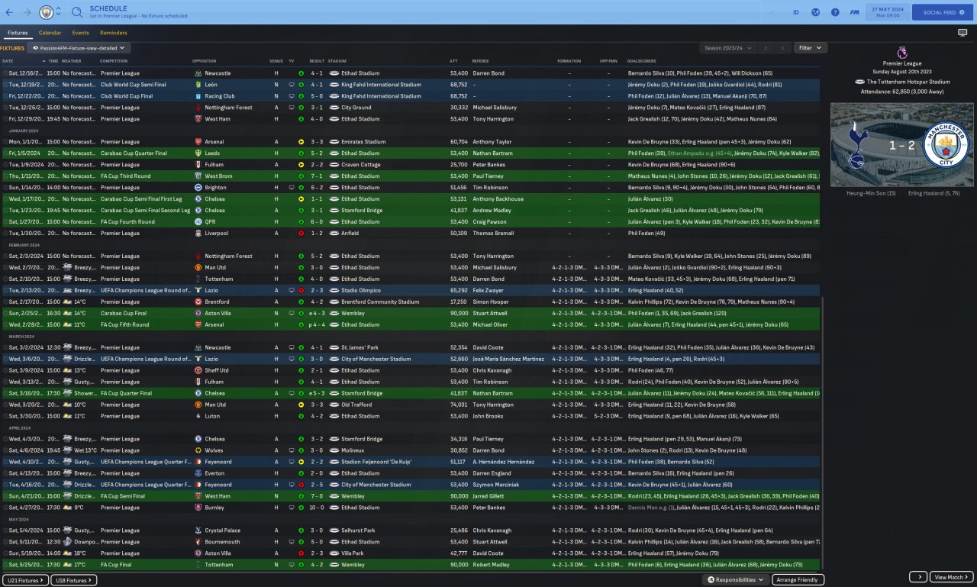Select the 5/25 FA Cup Final row checkbox circle

[x=5, y=565]
